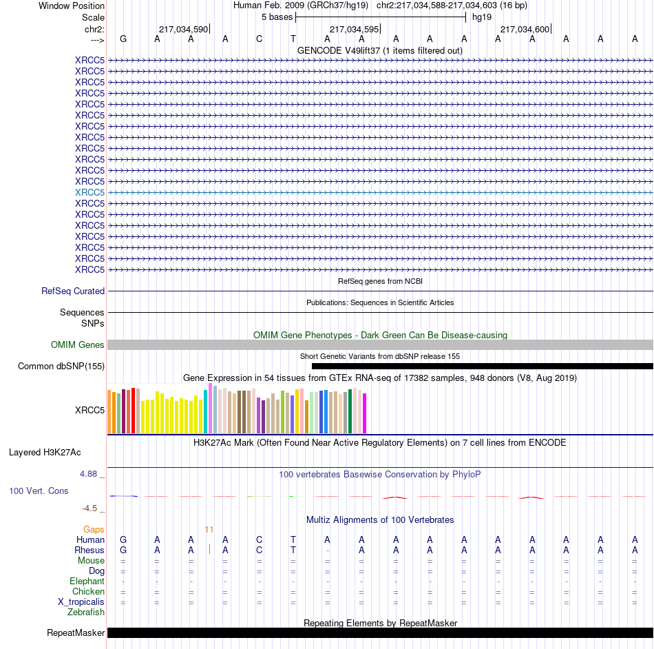Click the Dog alignment row label
This screenshot has height=649, width=654.
(96, 571)
